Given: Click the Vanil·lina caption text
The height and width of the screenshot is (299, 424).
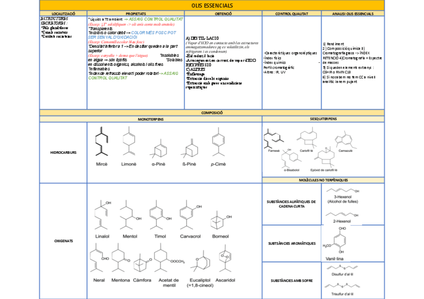Looking at the screenshot, I should 334,259.
